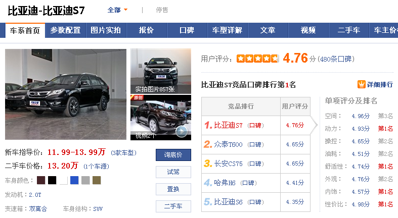Open the 实拍图片857张 thumbnail
This screenshot has height=218, width=398.
(161, 71)
